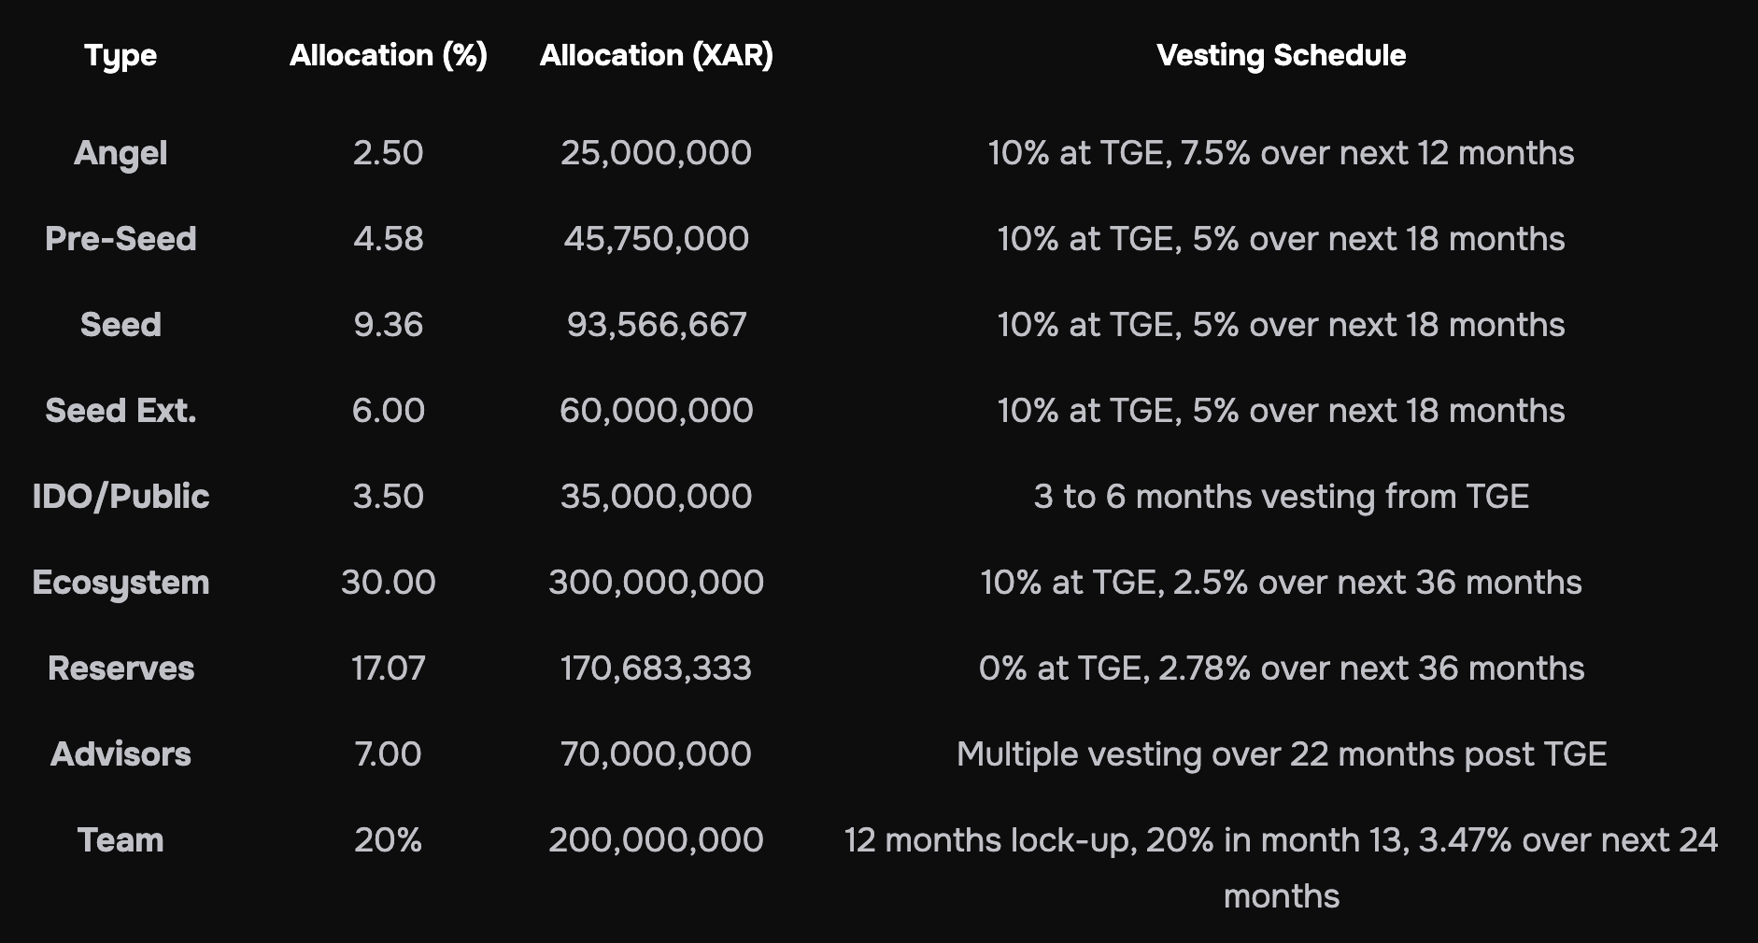This screenshot has height=943, width=1758.
Task: Select the 30.00 percentage for Ecosystem
Action: [389, 583]
